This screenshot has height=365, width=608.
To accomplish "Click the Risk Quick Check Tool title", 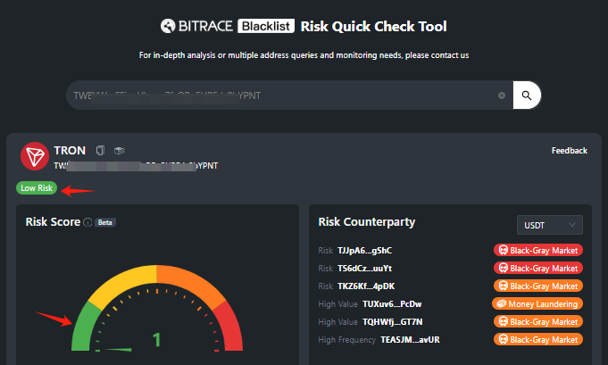I will tap(374, 27).
